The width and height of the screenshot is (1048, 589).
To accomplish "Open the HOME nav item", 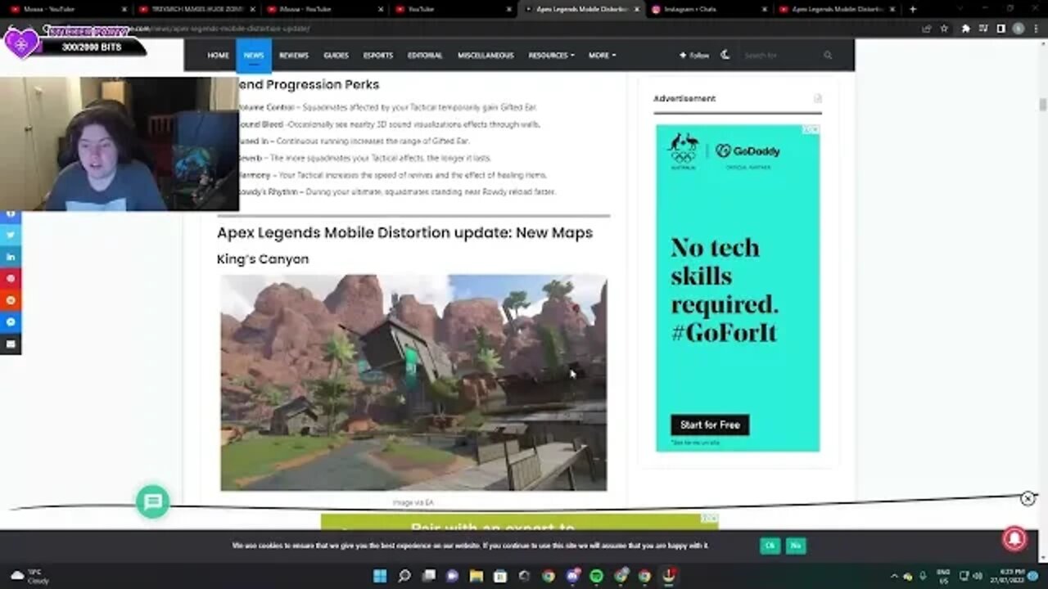I will [218, 56].
